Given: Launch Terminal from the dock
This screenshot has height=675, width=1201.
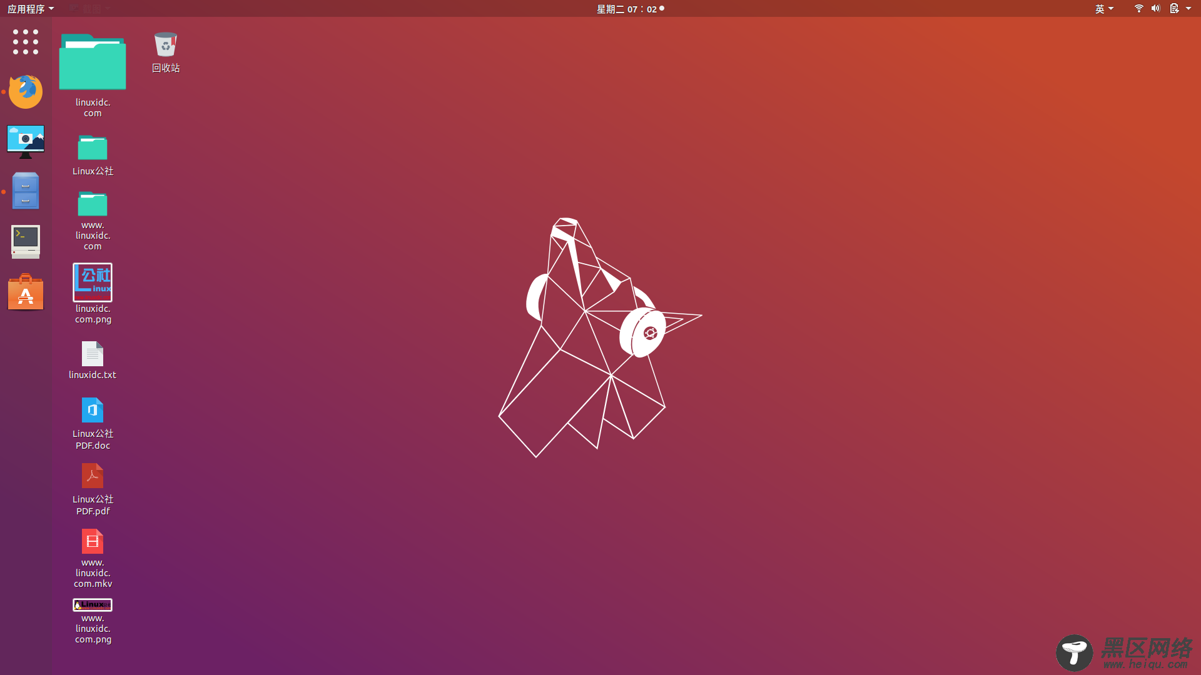Looking at the screenshot, I should point(26,241).
